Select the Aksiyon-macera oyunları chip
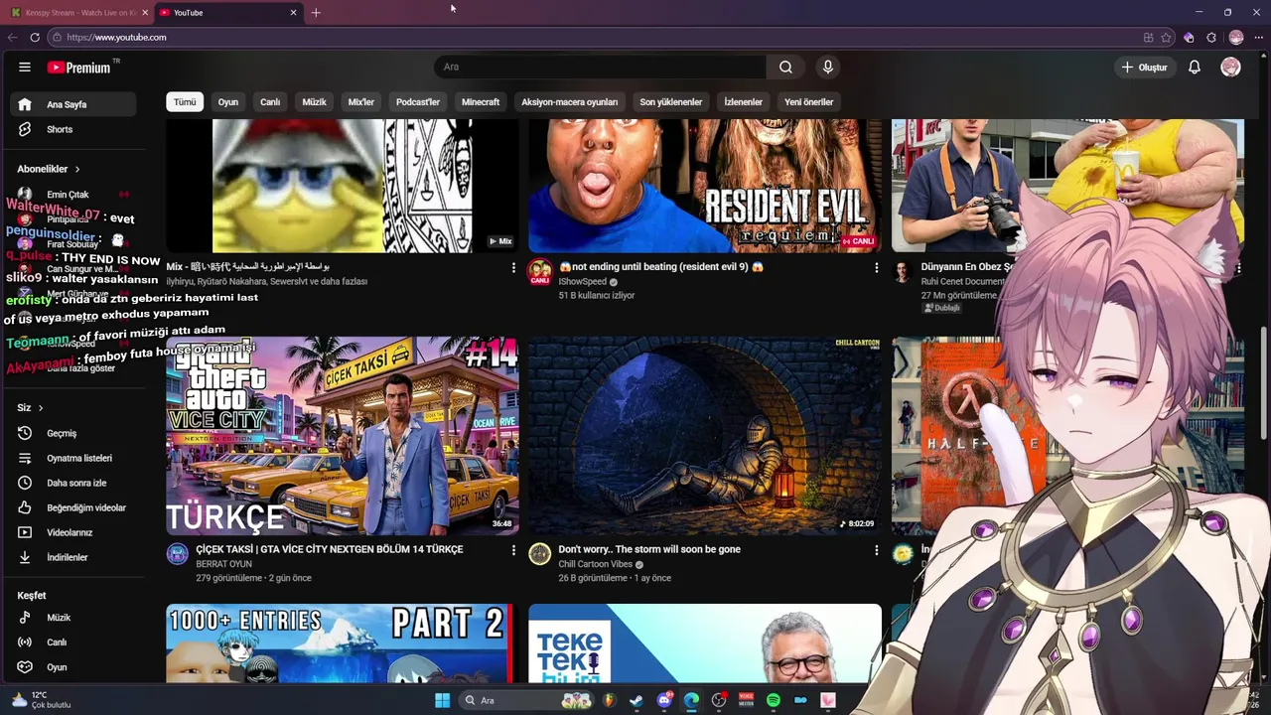1271x715 pixels. coord(570,101)
